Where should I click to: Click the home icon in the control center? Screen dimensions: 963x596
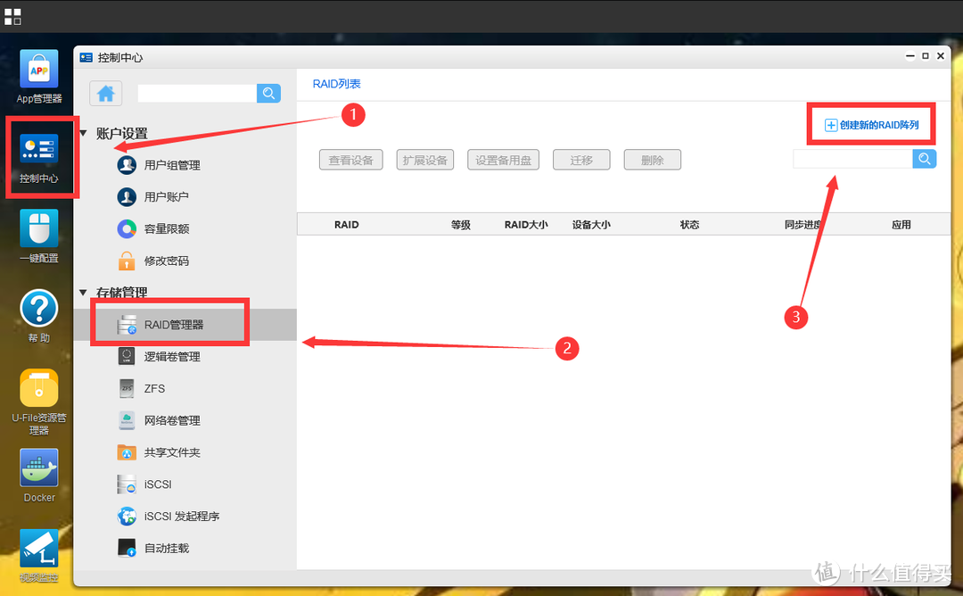(105, 93)
